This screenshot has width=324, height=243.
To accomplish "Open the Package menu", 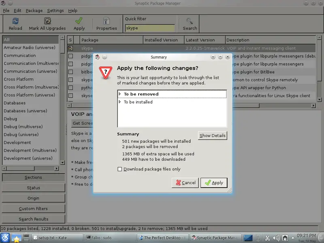I will point(34,11).
